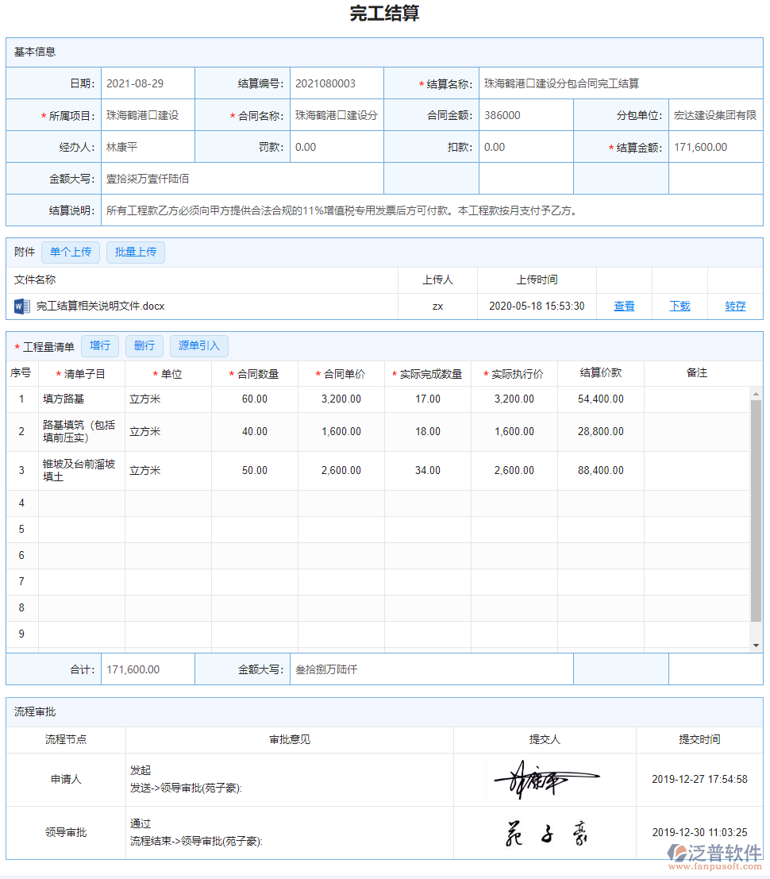
Task: Click 源单引入 to import source document
Action: click(198, 345)
